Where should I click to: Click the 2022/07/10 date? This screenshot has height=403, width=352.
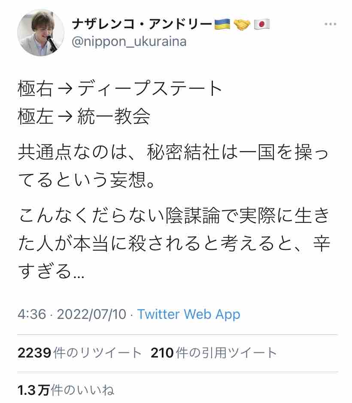pos(91,314)
